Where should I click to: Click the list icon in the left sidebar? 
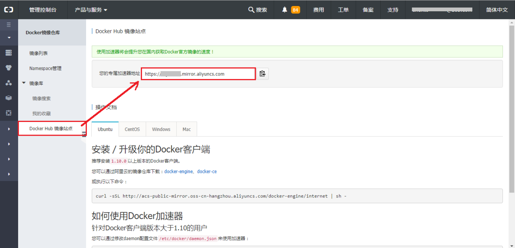point(9,52)
